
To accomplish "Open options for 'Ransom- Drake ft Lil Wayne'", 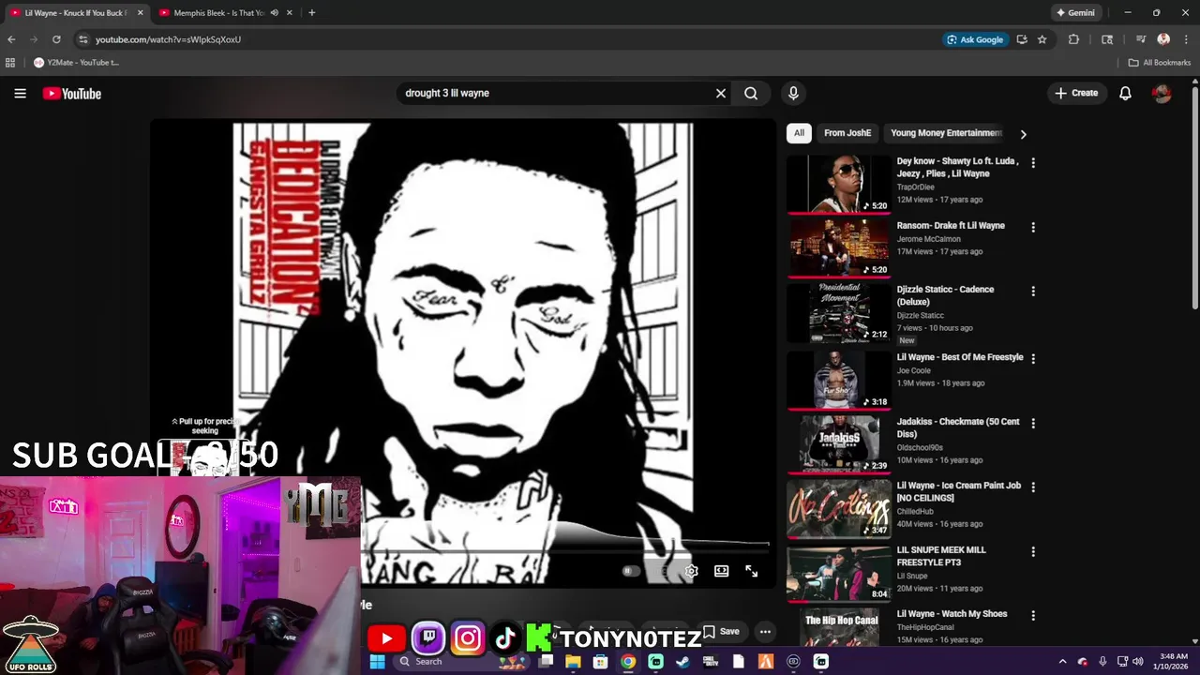I will [1033, 227].
